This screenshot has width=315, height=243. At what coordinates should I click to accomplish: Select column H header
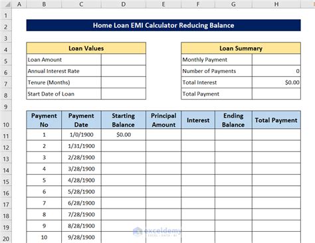click(x=276, y=4)
